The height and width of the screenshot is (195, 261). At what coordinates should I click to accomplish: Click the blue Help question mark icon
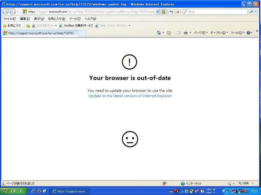coord(248,32)
